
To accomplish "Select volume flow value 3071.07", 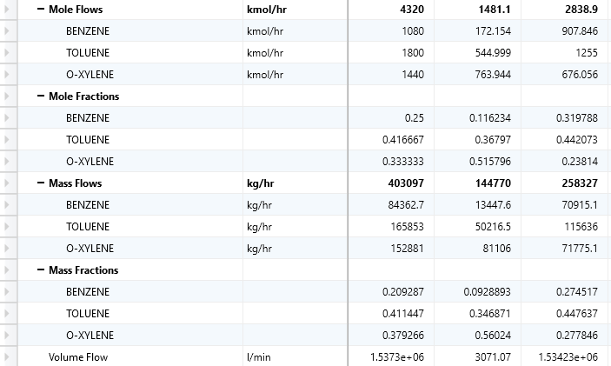I will (495, 357).
